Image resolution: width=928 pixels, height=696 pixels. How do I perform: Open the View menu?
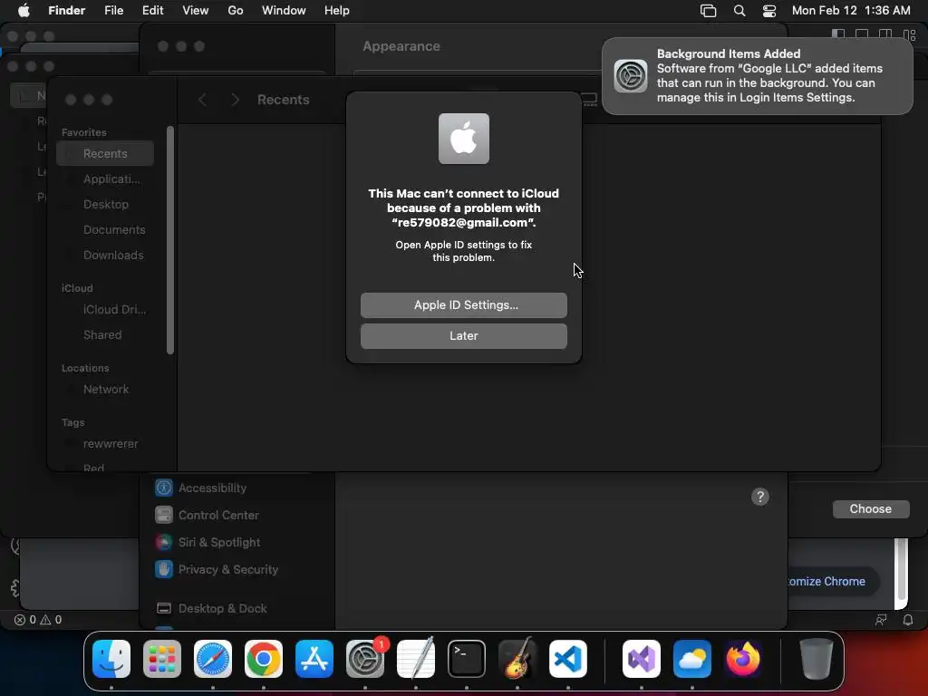[x=196, y=10]
